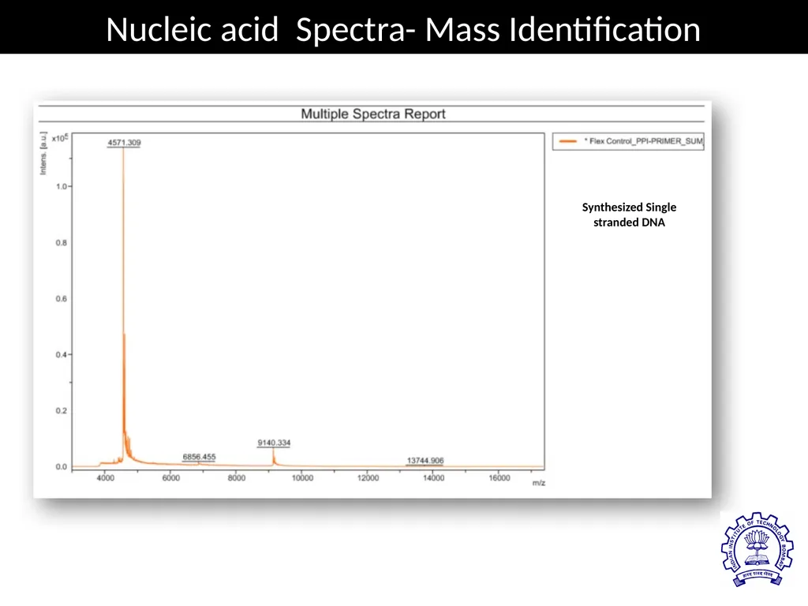
Task: Click the y-axis tick value 0.0
Action: (62, 467)
